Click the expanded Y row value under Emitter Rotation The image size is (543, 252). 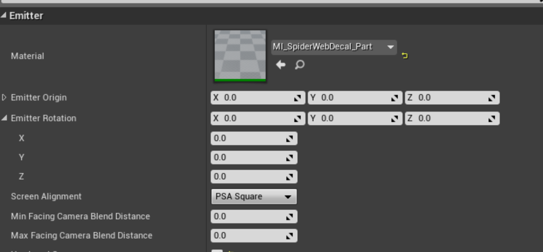tap(248, 158)
